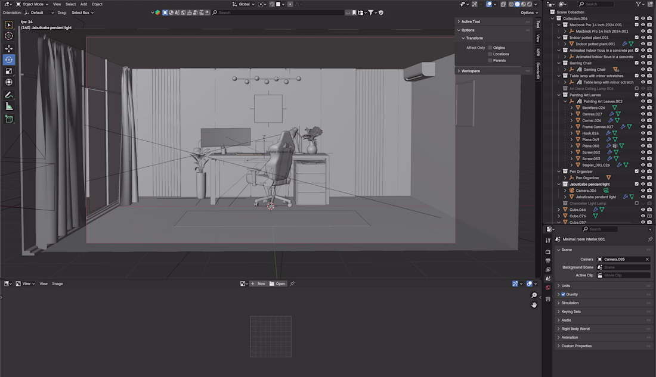The image size is (656, 377).
Task: Toggle X-ray mode in viewport header
Action: pos(503,4)
